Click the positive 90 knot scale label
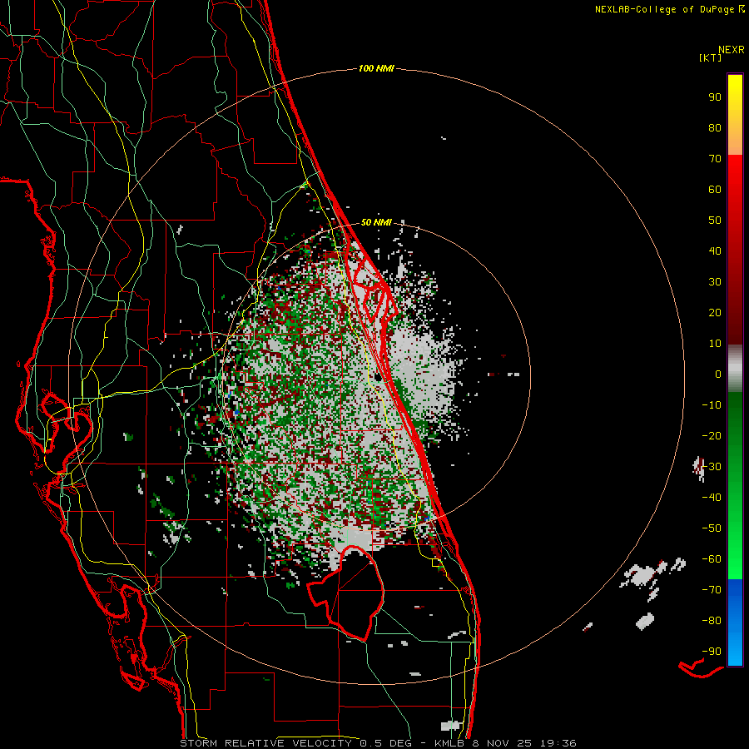Screen dimensions: 749x749 715,97
